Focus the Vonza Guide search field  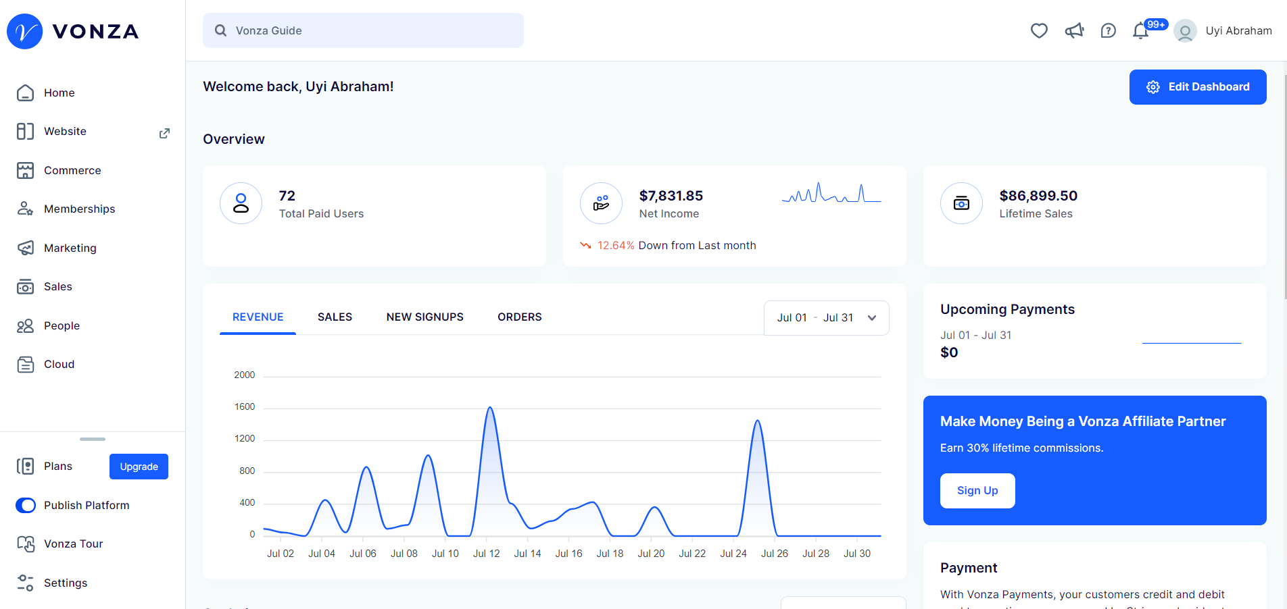click(363, 30)
